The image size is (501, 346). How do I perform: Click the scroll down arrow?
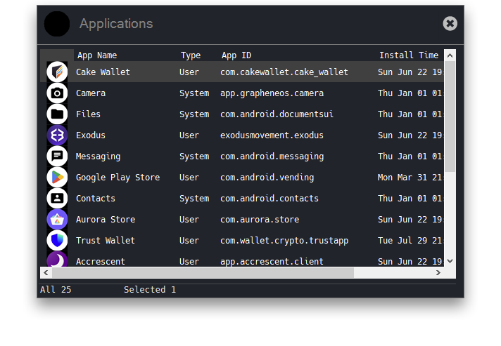click(450, 261)
